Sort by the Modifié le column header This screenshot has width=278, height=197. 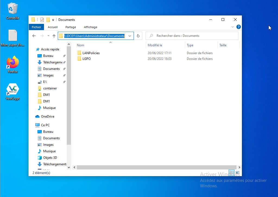pyautogui.click(x=155, y=45)
